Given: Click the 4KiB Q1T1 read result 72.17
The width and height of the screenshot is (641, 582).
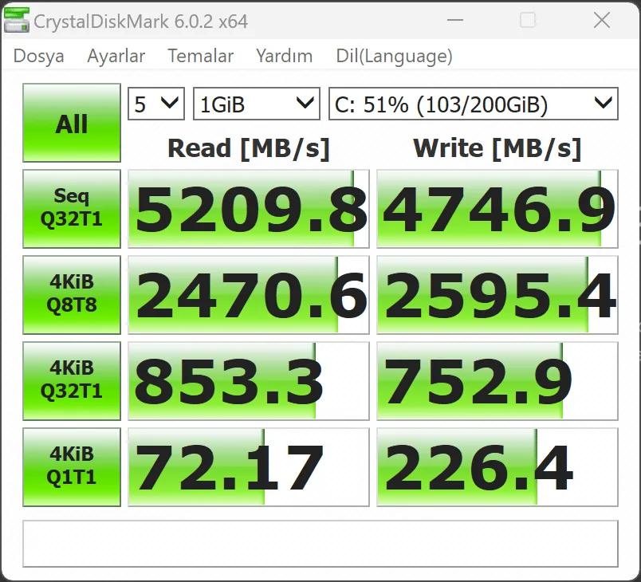Looking at the screenshot, I should (249, 467).
